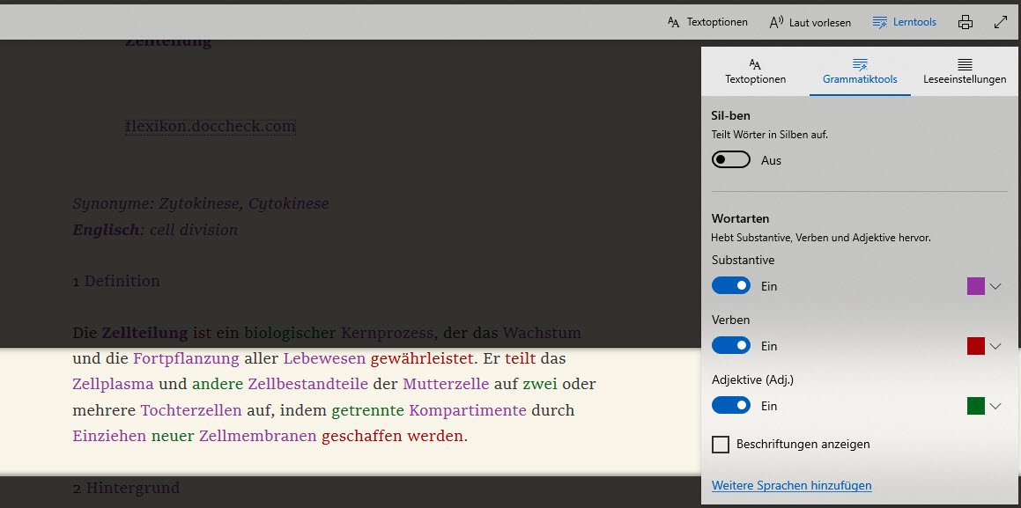Click Lerntools in the top toolbar

pos(905,22)
